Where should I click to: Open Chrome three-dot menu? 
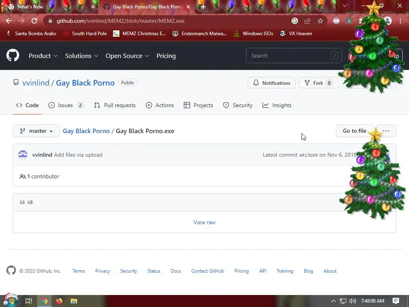pos(400,21)
